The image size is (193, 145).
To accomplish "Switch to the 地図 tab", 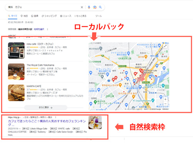I will 24,16.
